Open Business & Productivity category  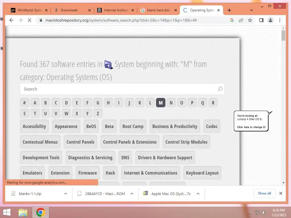175,126
